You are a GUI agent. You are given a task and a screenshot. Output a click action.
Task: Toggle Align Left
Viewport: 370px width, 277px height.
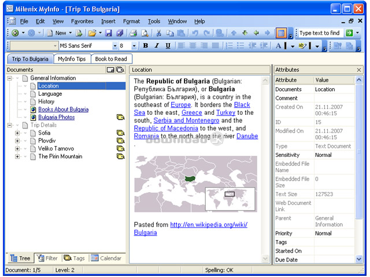(x=181, y=46)
